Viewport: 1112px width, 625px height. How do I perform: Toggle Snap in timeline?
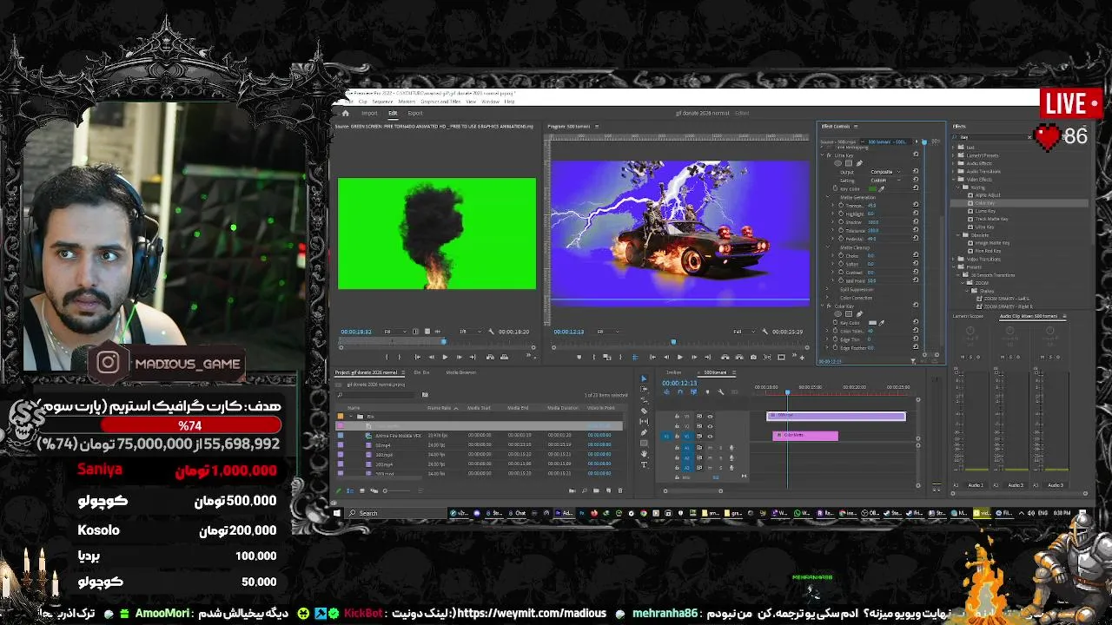click(680, 392)
